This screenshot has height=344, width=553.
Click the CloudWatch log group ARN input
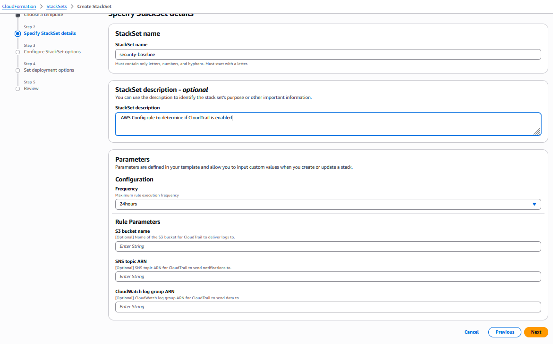click(x=328, y=307)
